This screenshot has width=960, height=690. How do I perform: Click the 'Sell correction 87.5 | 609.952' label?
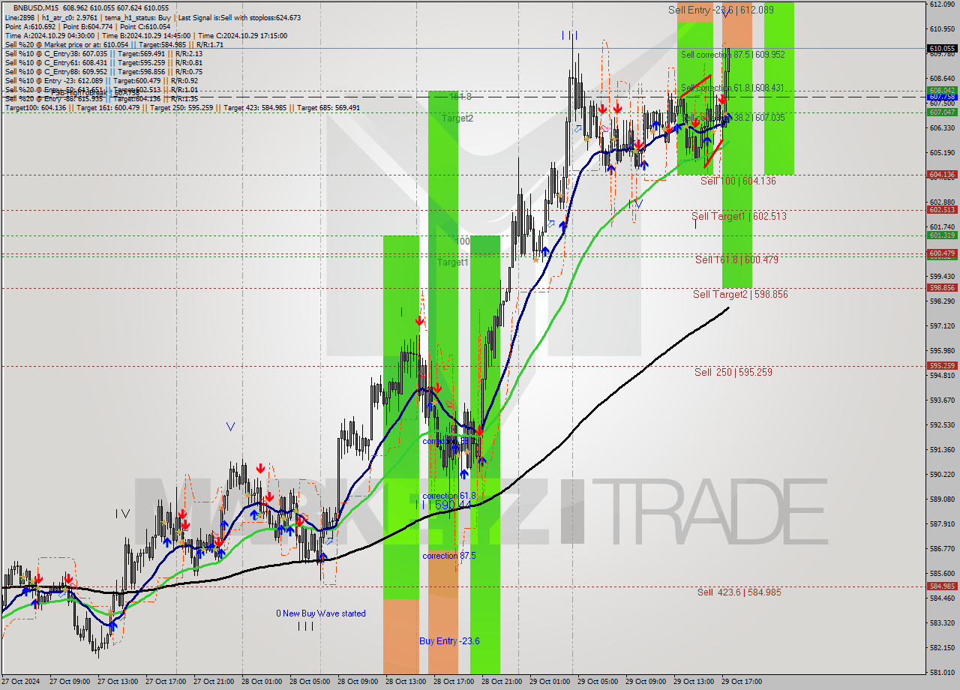(733, 55)
